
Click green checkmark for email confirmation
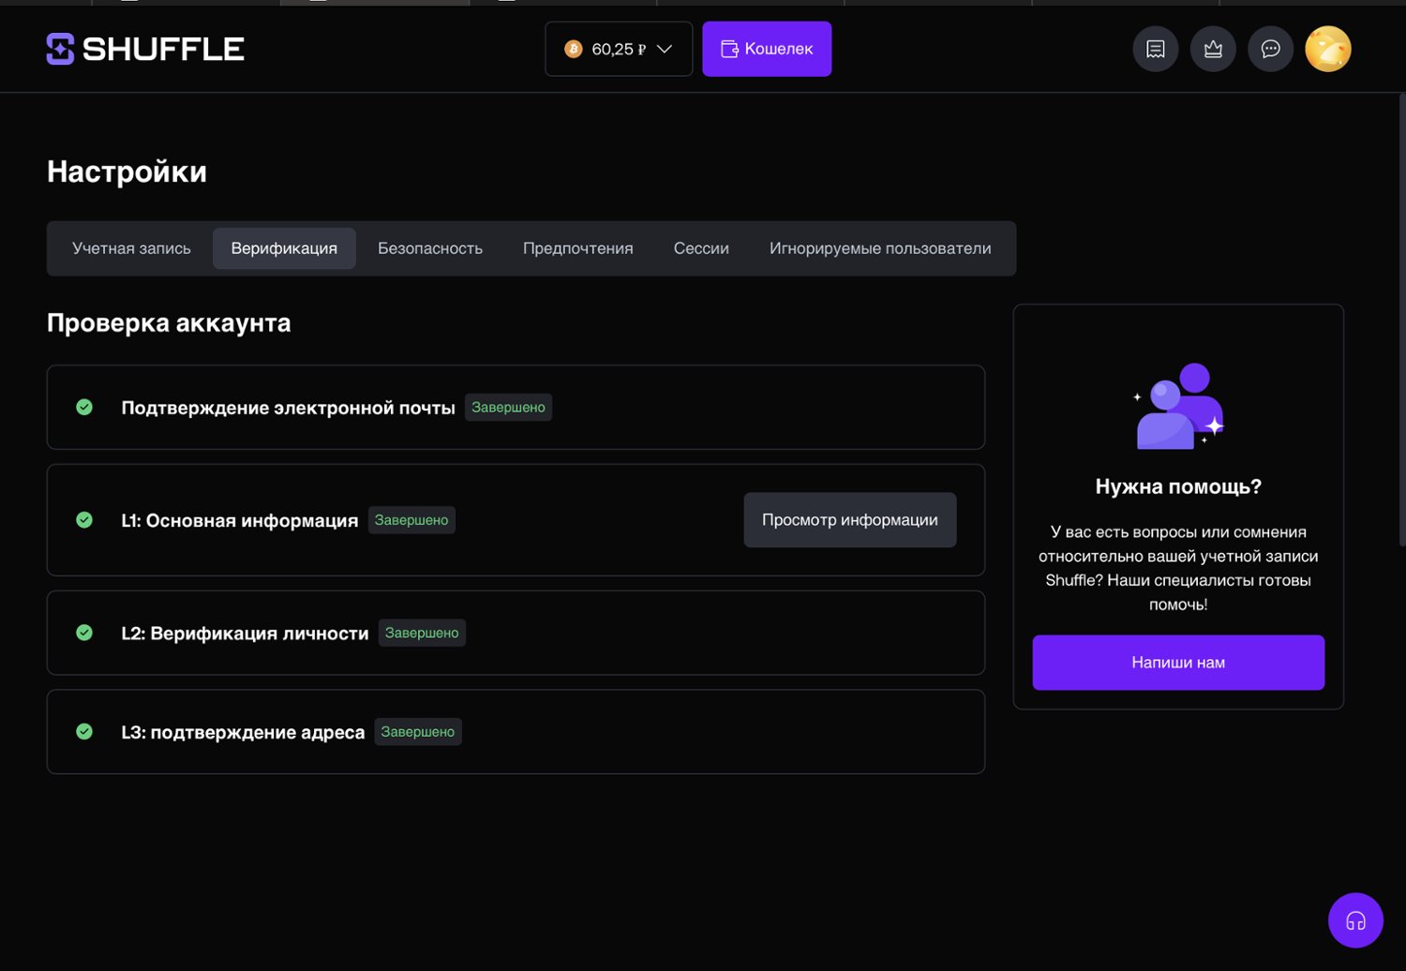84,407
